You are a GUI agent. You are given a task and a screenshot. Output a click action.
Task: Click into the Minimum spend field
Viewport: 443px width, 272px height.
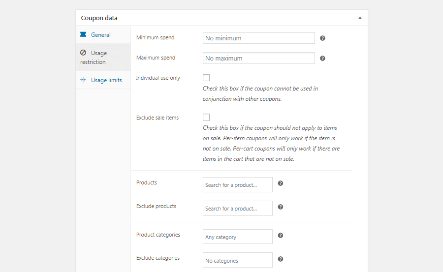(258, 38)
